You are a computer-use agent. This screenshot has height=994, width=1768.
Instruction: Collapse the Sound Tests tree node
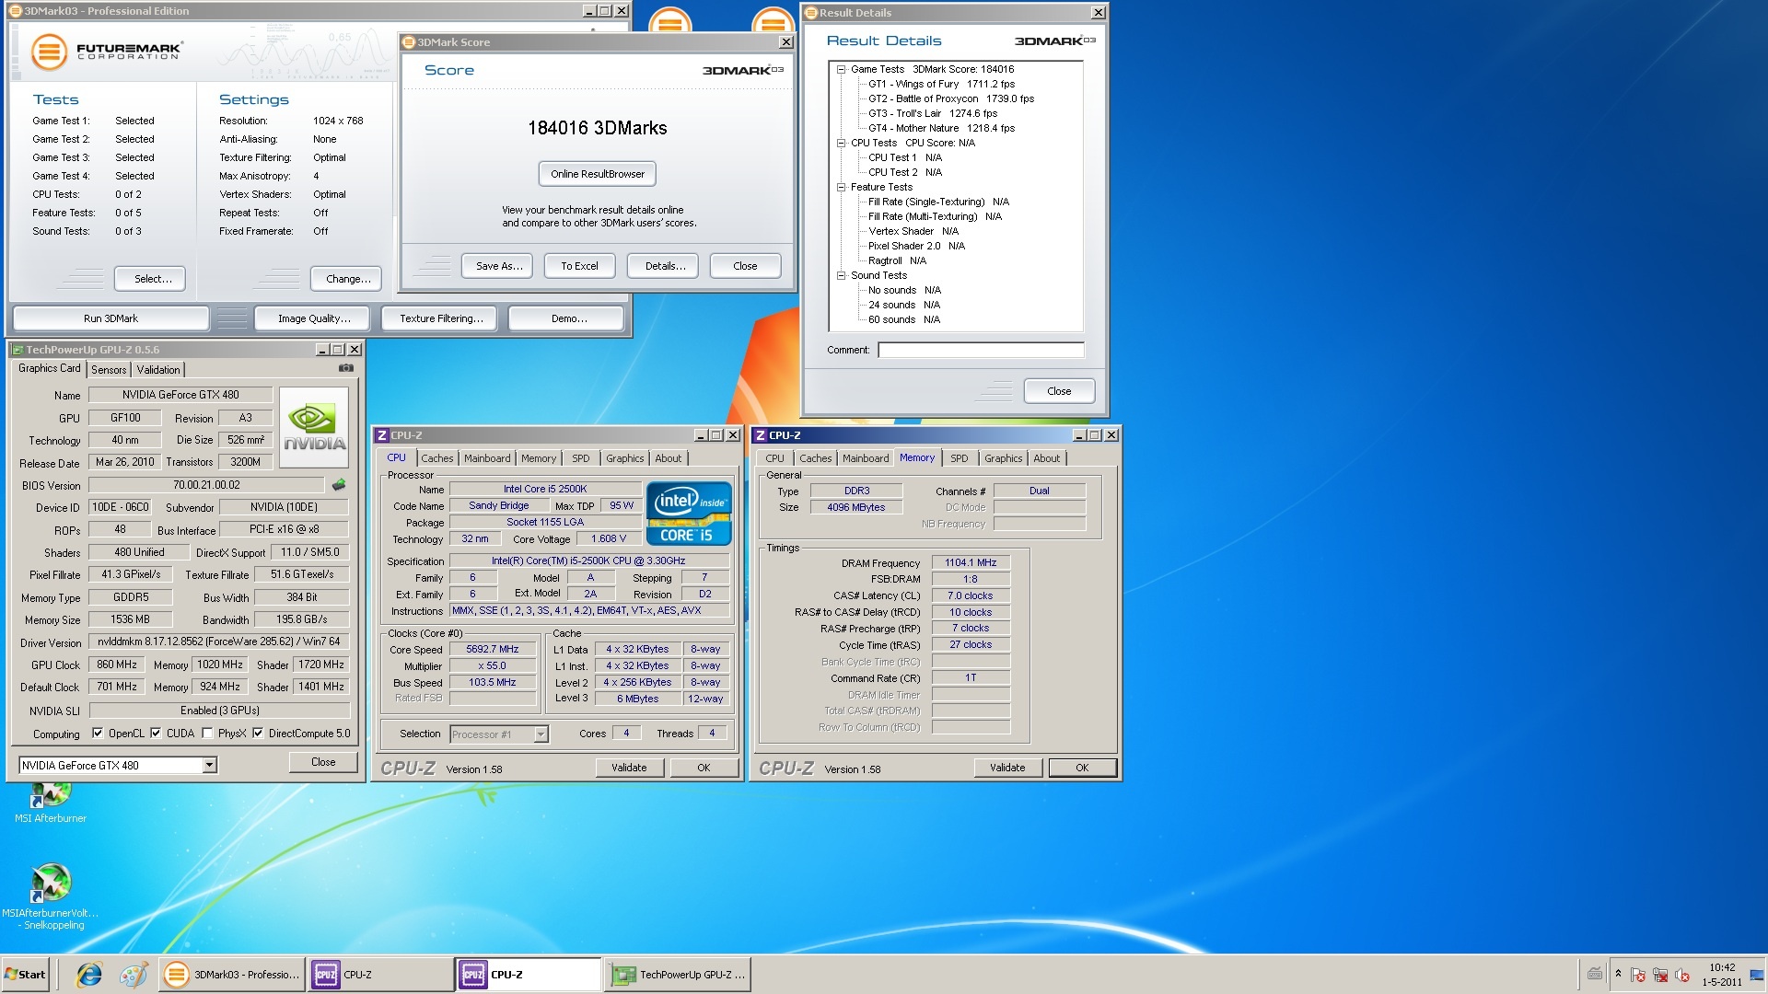841,275
